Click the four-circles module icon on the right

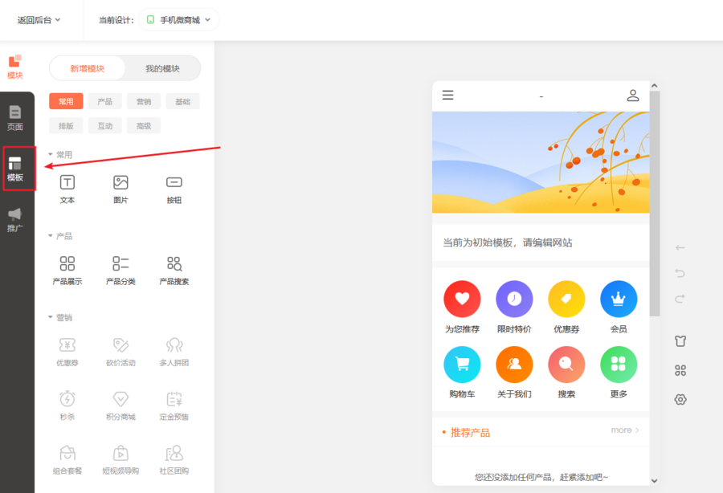pos(680,370)
